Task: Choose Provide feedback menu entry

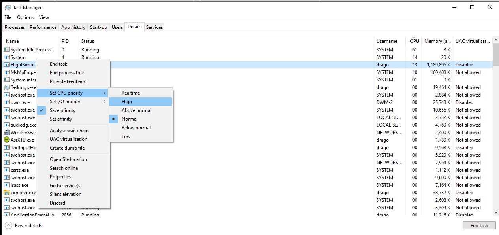Action: (x=73, y=81)
